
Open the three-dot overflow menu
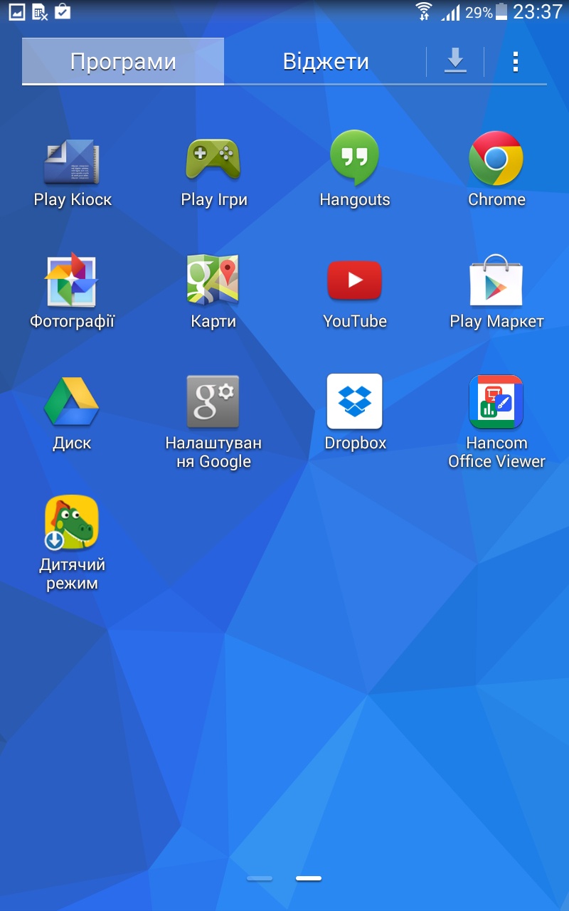pyautogui.click(x=516, y=62)
